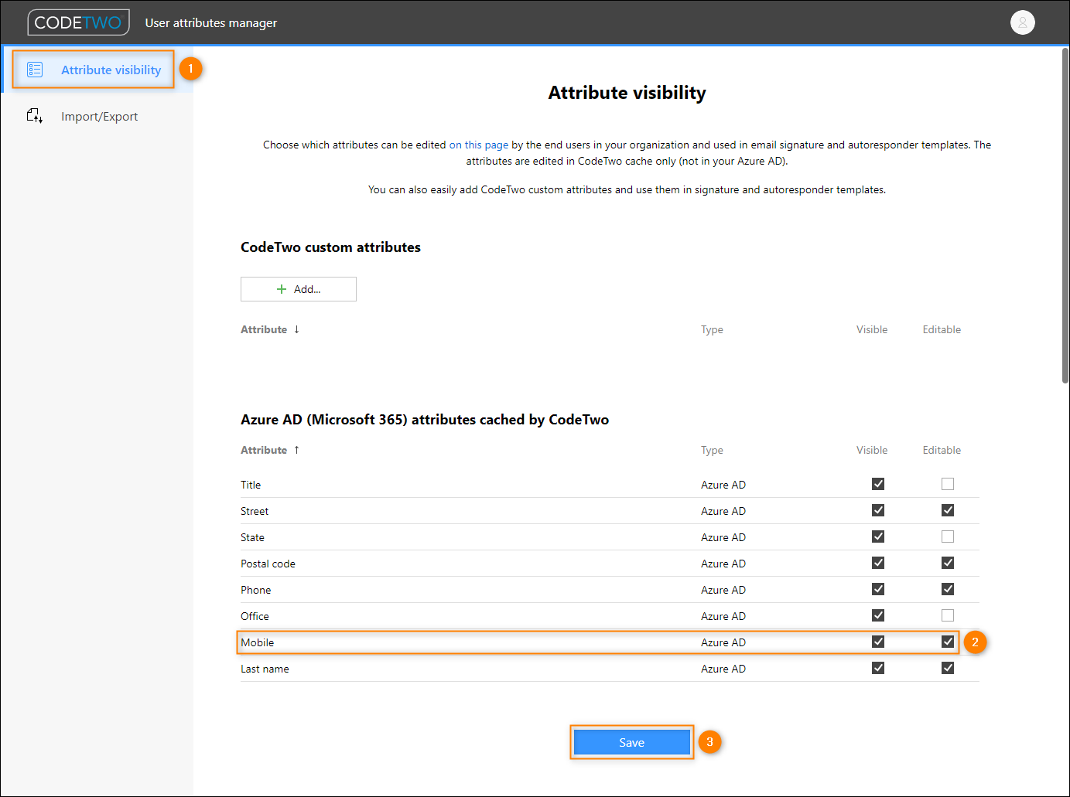Click the Attribute visibility list icon in the sidebar
The width and height of the screenshot is (1070, 797).
[35, 70]
